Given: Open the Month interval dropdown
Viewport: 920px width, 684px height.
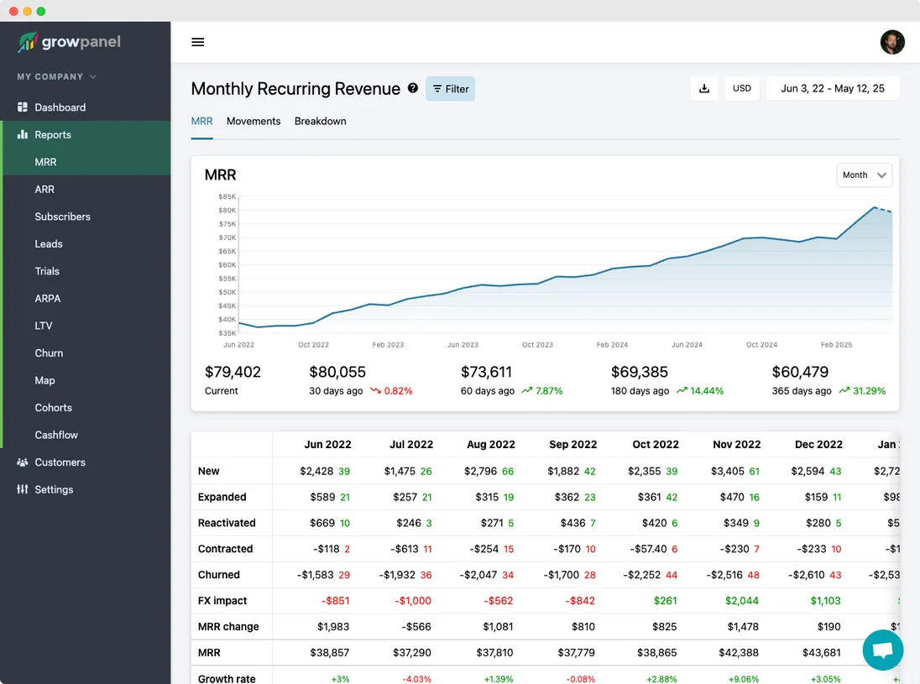Looking at the screenshot, I should (x=864, y=175).
